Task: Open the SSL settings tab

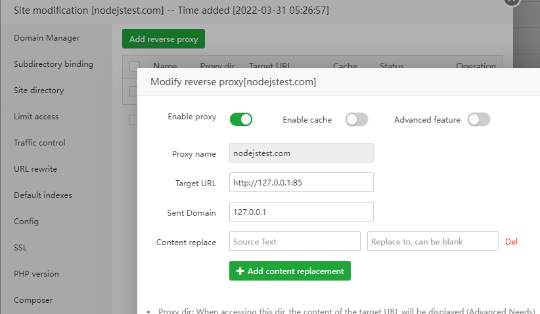Action: click(20, 248)
